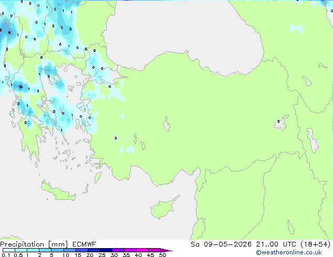Pick the 10–15 mm blue legend swatch
Screen dimensions: 333x257
click(x=70, y=250)
